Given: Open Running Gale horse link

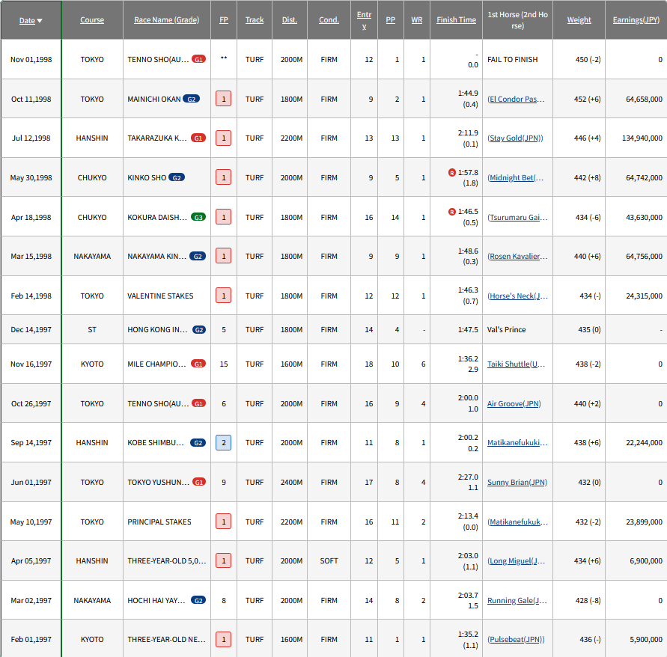Looking at the screenshot, I should [x=517, y=600].
